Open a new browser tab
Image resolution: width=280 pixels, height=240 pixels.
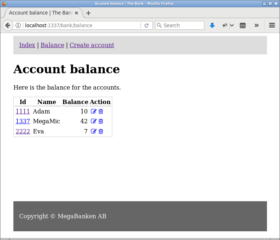[x=88, y=13]
